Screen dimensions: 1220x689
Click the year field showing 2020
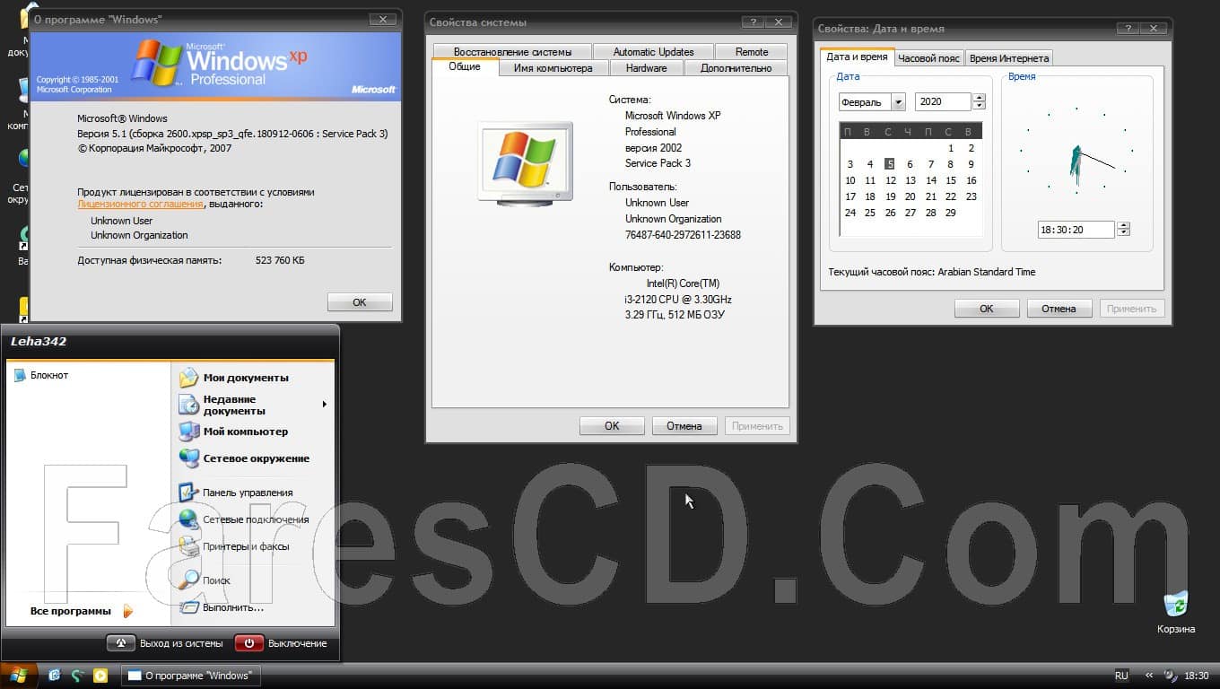(x=943, y=102)
